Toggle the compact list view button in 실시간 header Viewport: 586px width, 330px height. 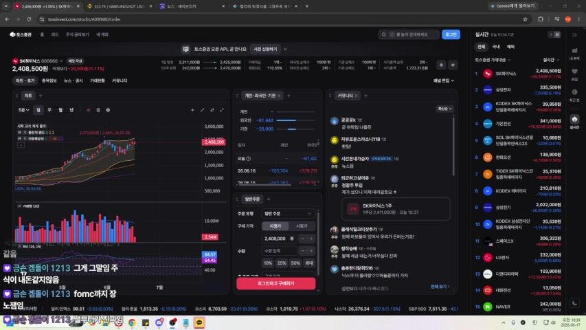click(550, 34)
